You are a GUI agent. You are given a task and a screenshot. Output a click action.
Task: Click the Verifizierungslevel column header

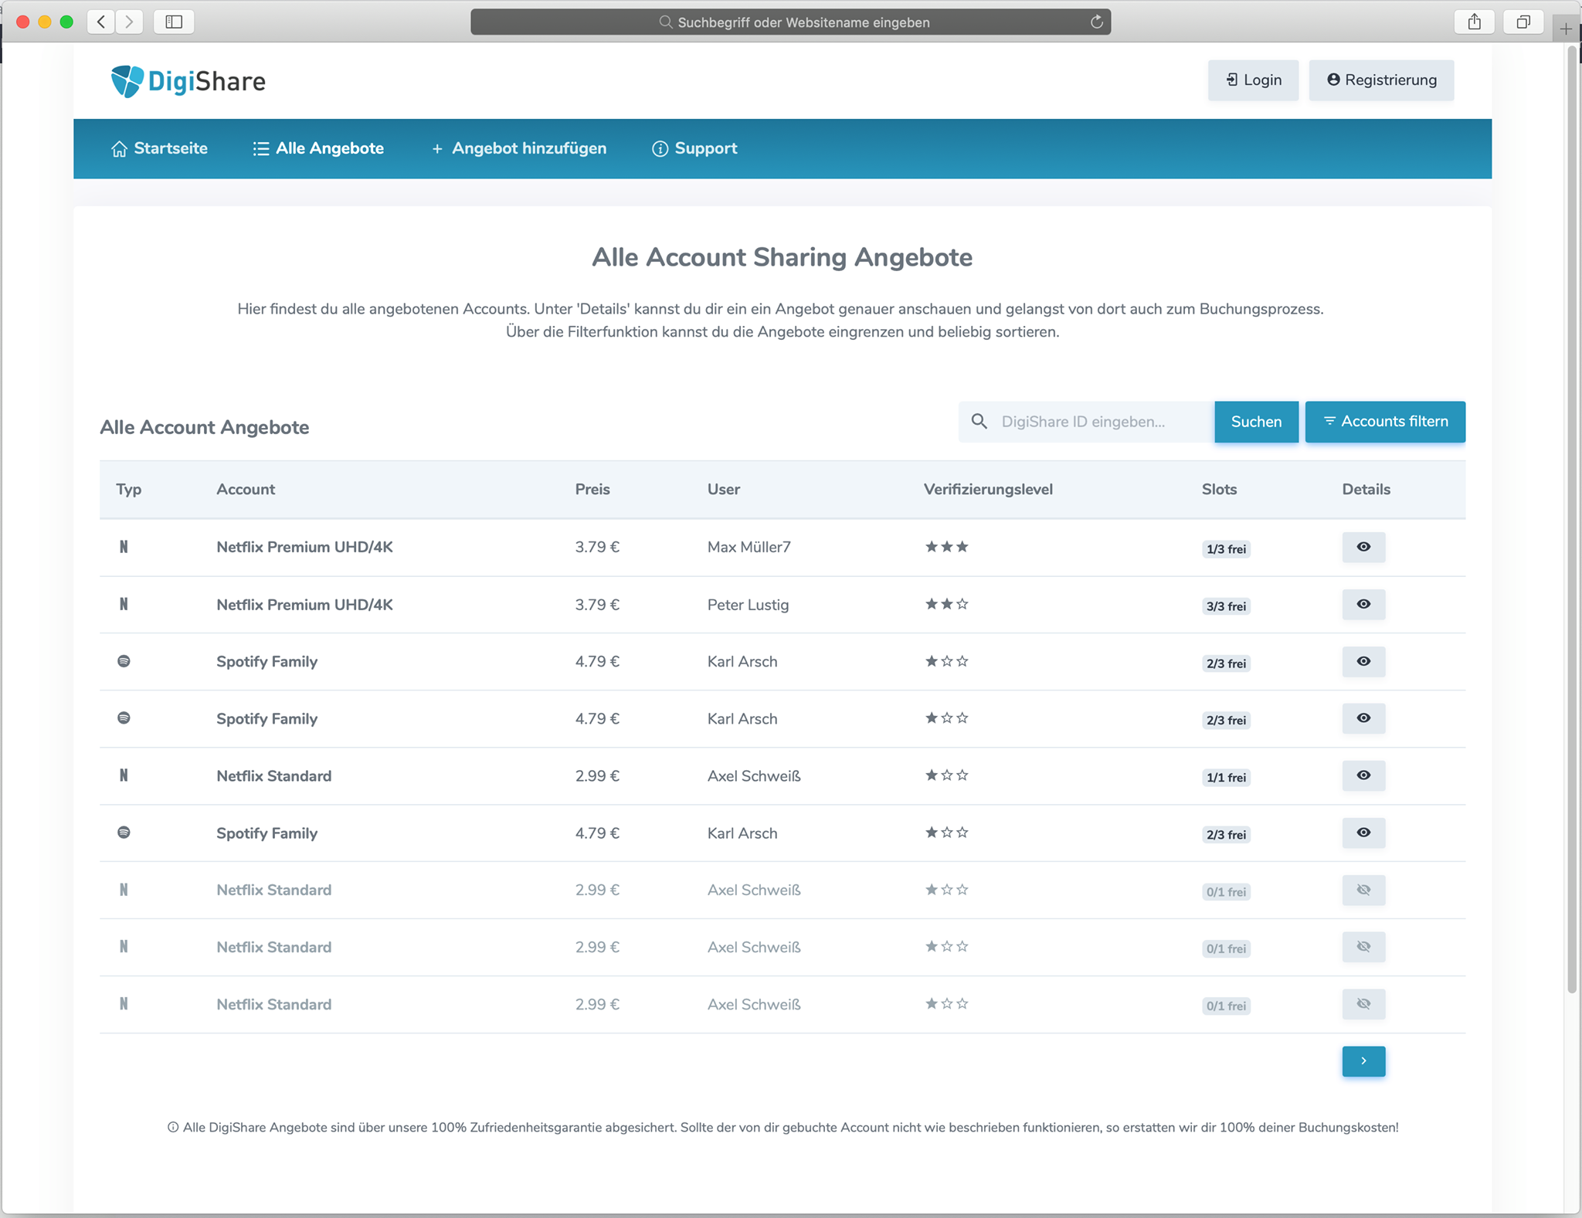tap(988, 489)
